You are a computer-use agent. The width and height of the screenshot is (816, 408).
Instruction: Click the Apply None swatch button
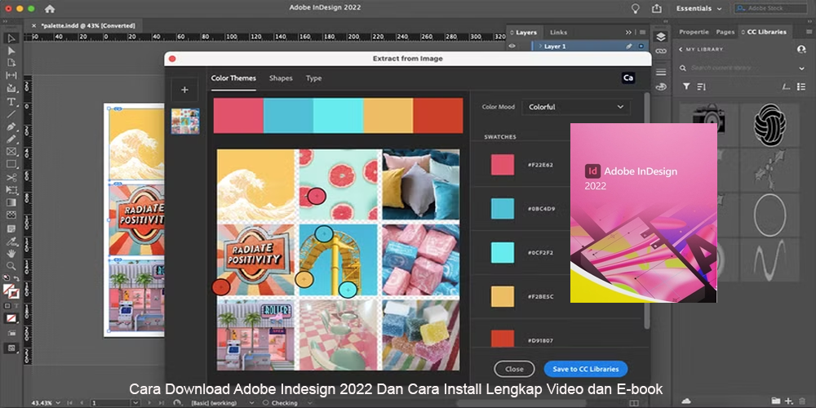pyautogui.click(x=11, y=318)
